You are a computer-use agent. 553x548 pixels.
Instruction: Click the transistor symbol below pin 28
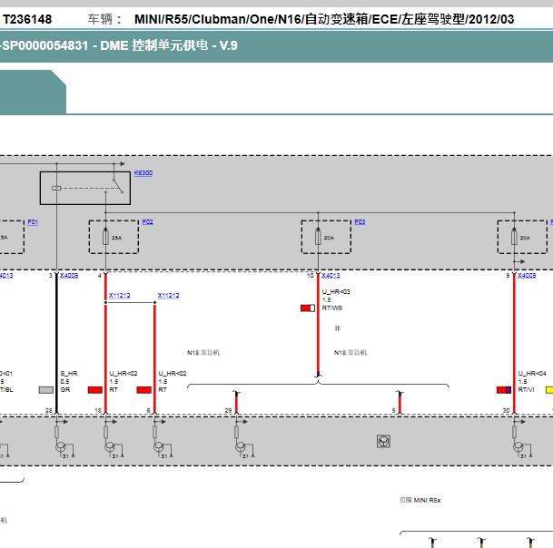tap(60, 445)
